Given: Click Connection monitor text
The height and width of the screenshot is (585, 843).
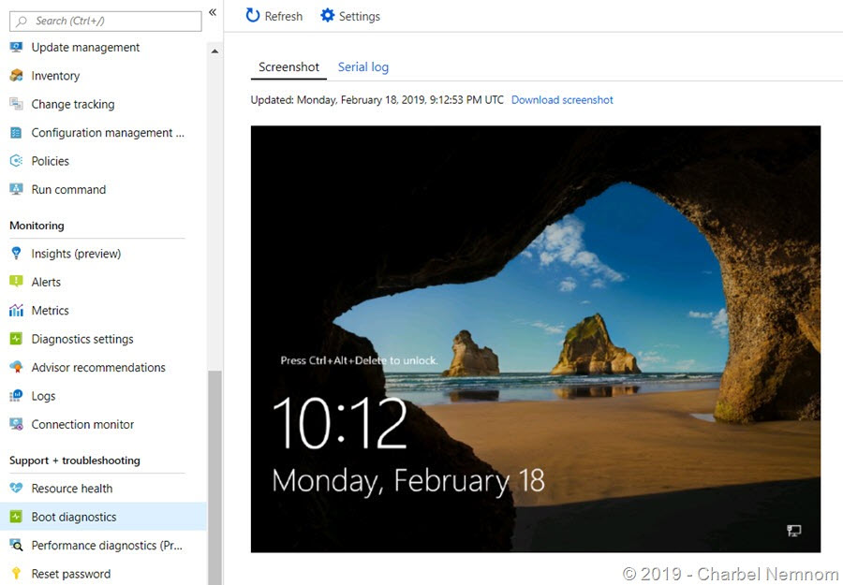Looking at the screenshot, I should click(x=82, y=424).
